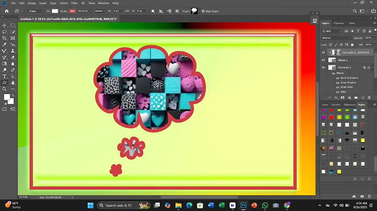Image resolution: width=377 pixels, height=211 pixels.
Task: Toggle Effects visibility on Rectangle 1
Action: [x=334, y=73]
